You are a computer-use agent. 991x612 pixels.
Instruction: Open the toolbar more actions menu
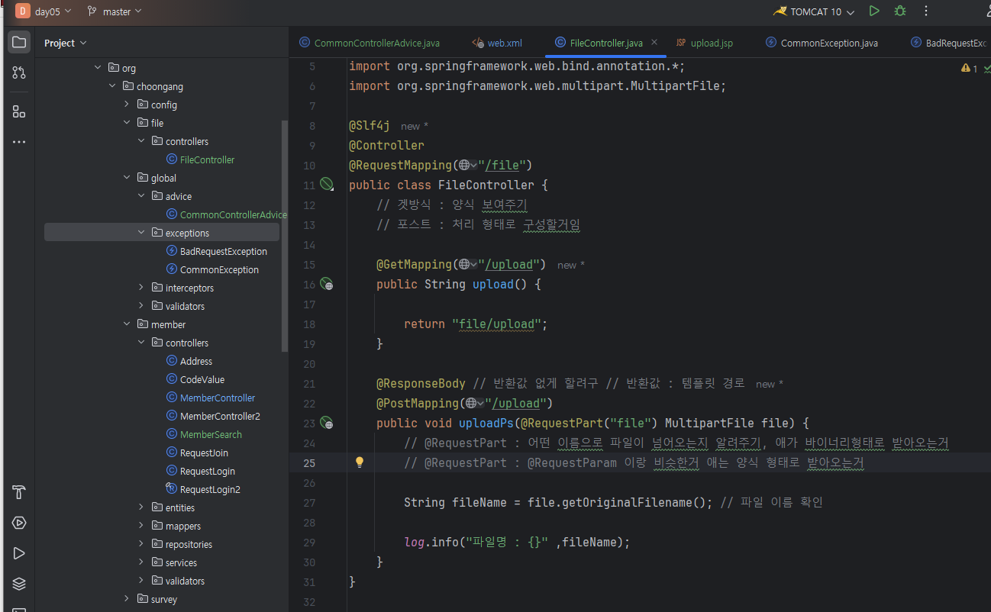click(x=926, y=11)
